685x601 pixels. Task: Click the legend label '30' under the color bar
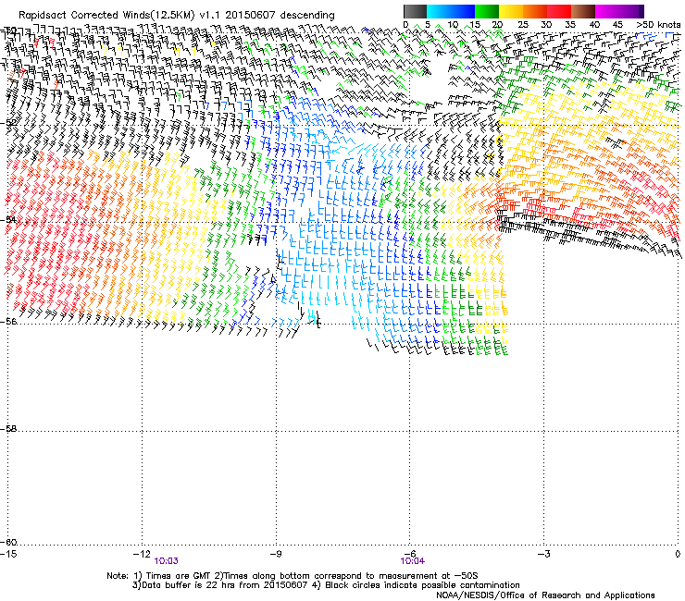tap(546, 24)
